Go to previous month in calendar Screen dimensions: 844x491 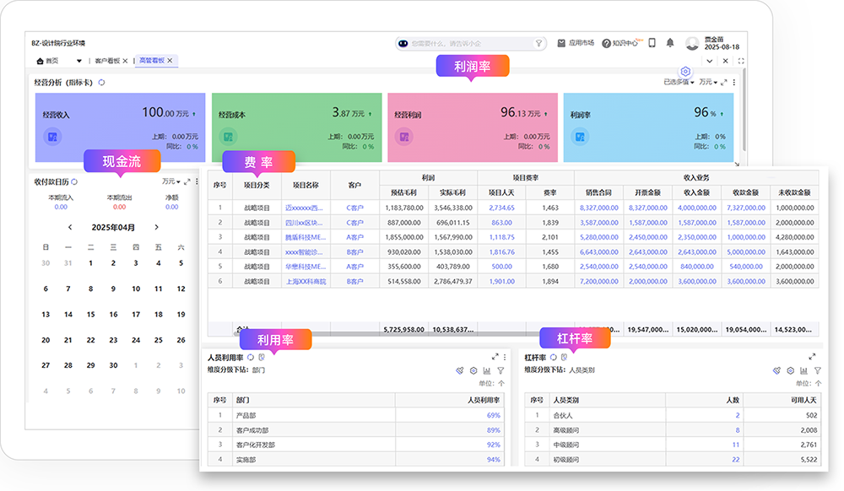70,227
